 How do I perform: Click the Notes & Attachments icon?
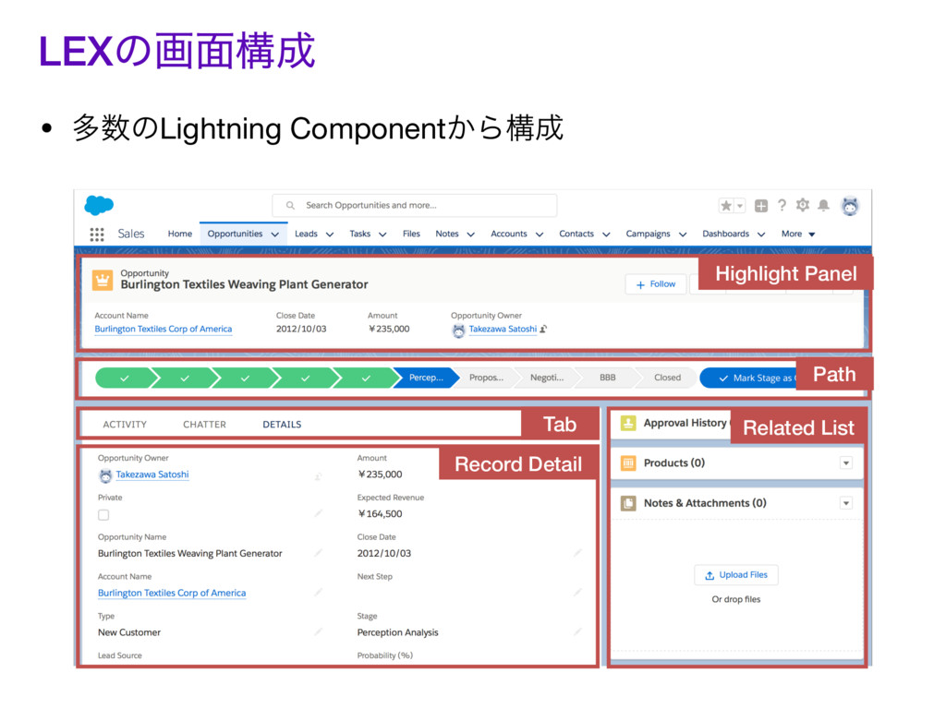coord(628,503)
